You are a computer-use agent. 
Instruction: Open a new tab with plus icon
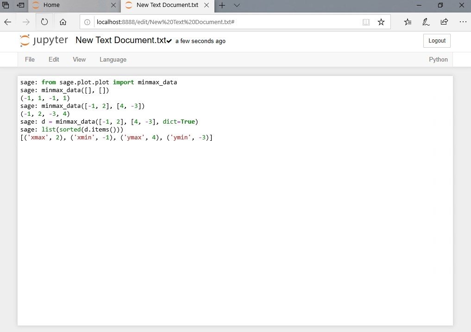pos(222,5)
